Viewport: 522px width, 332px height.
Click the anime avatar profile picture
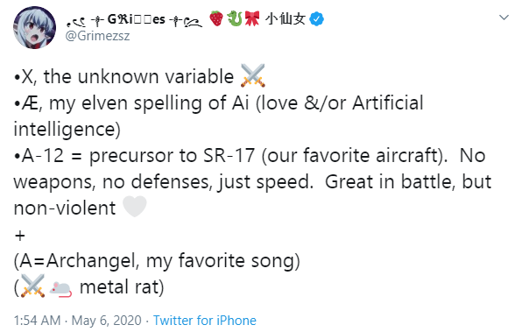tap(35, 28)
